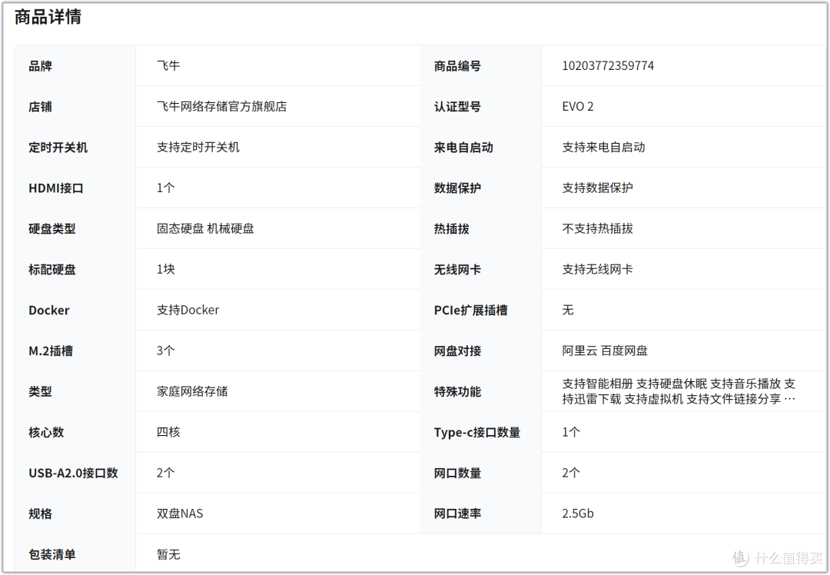Select product number 10203772359774
The image size is (830, 575).
[x=608, y=65]
